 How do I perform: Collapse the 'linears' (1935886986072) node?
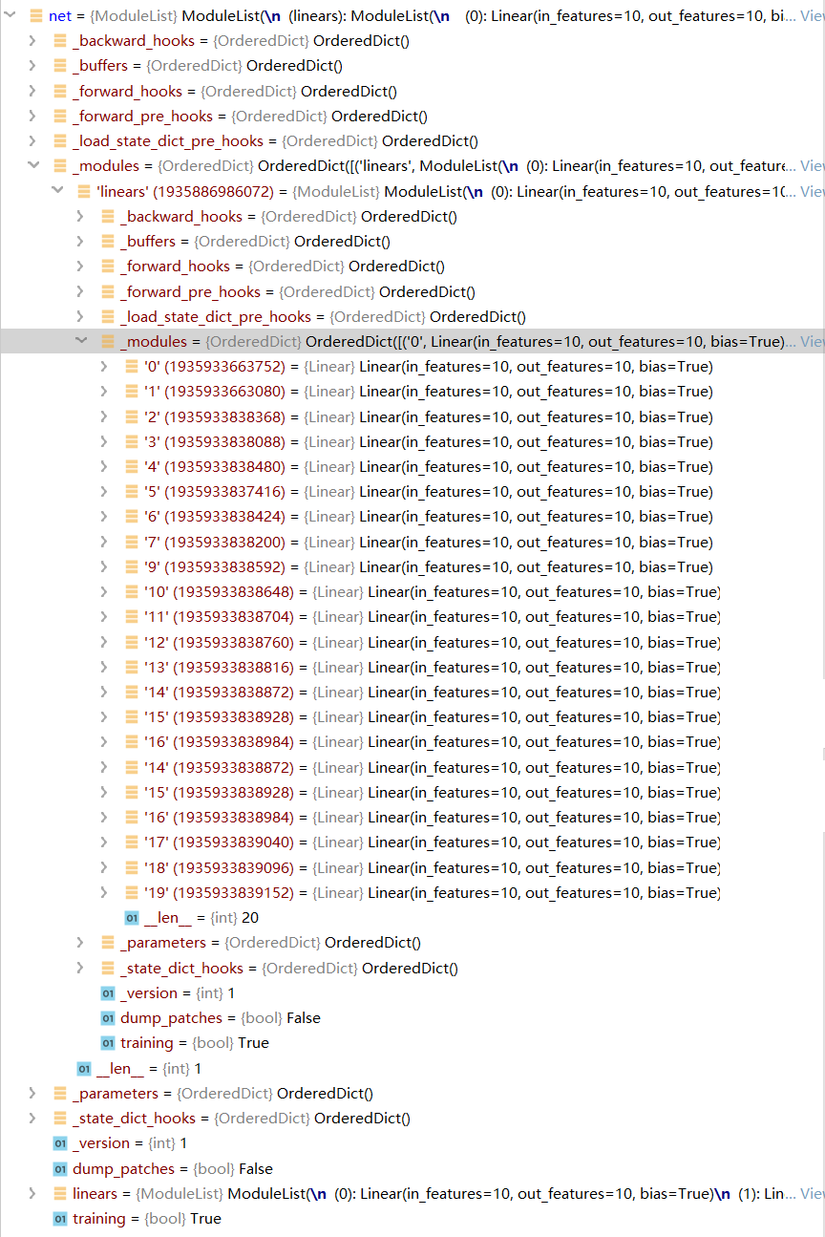[56, 191]
